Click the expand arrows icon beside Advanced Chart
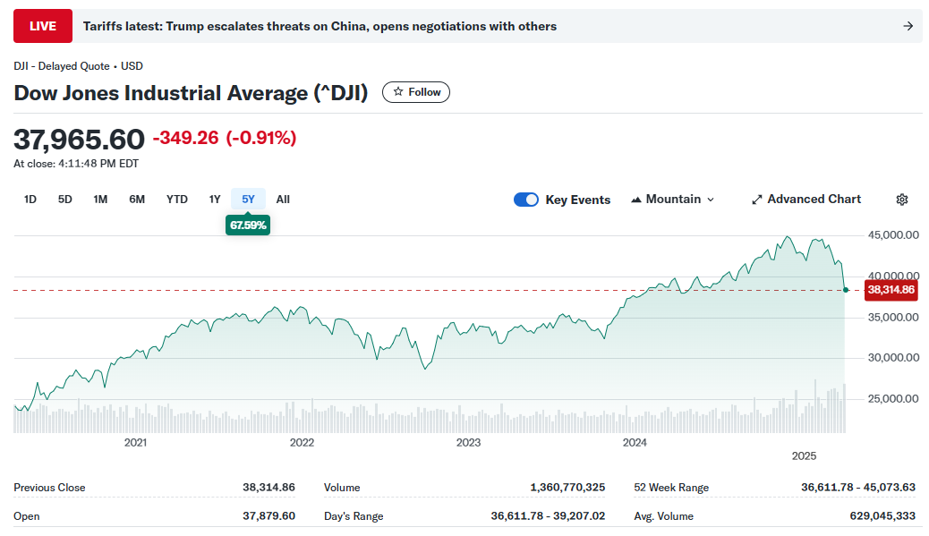 (x=756, y=200)
